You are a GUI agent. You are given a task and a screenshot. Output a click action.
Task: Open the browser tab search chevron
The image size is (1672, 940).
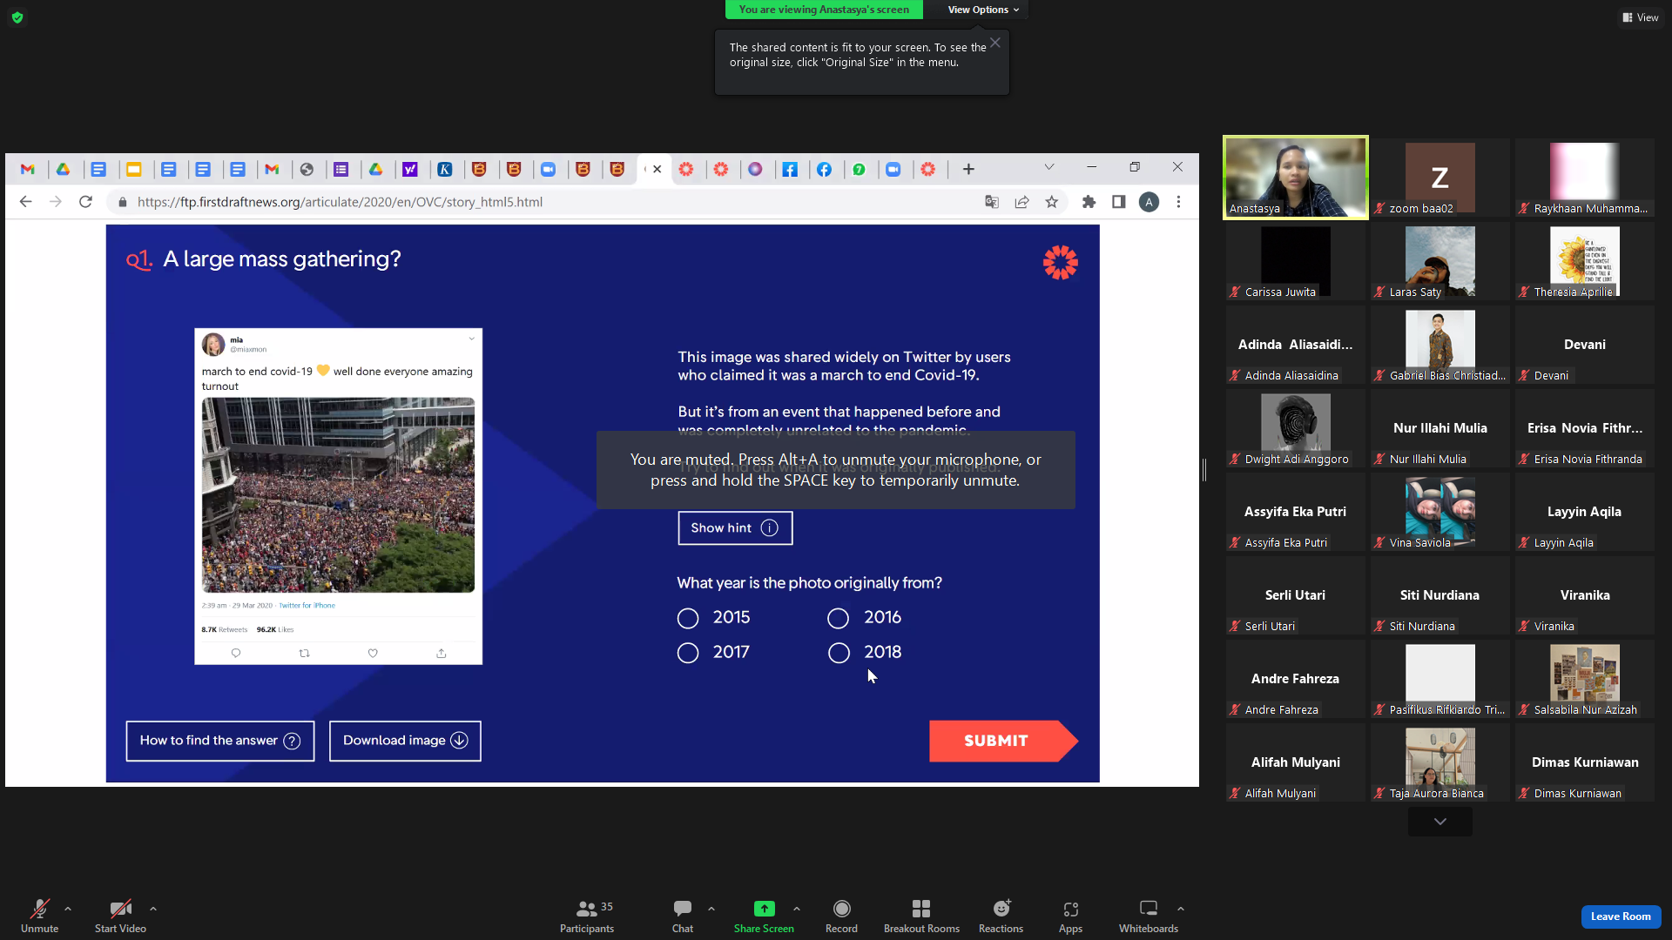pos(1049,167)
